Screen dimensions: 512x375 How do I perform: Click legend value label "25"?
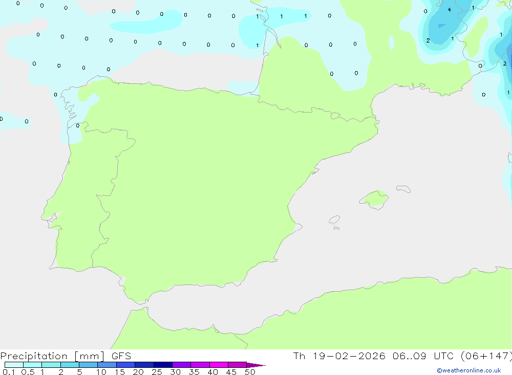[157, 372]
